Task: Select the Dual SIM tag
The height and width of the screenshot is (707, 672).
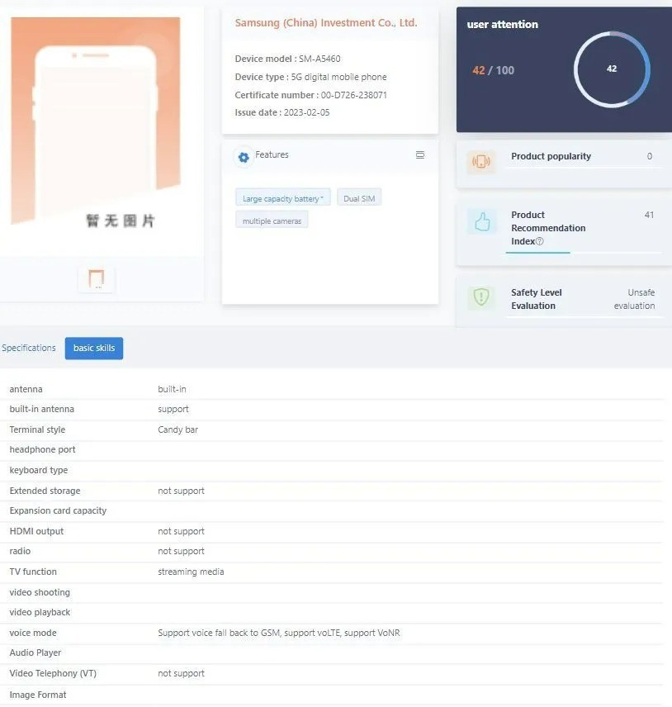Action: coord(359,198)
